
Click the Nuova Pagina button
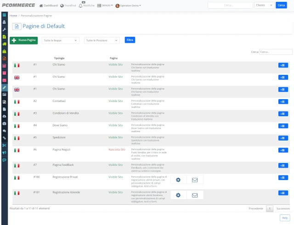pos(23,40)
